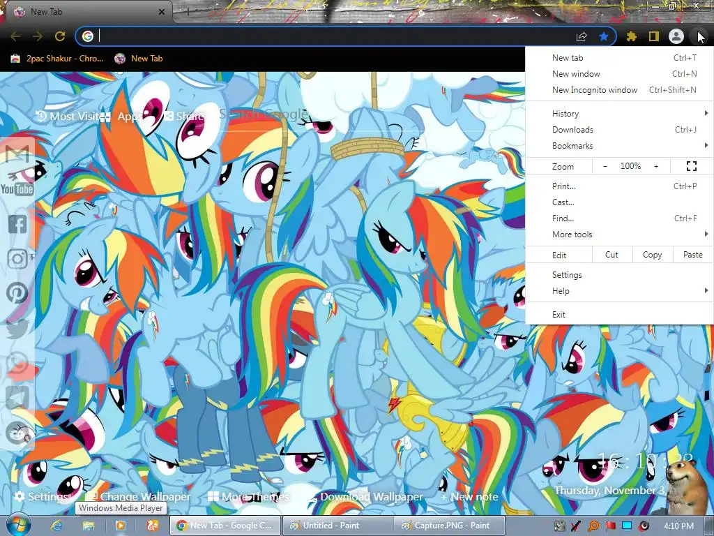Choose Print... from the menu
The width and height of the screenshot is (714, 536).
(x=619, y=186)
